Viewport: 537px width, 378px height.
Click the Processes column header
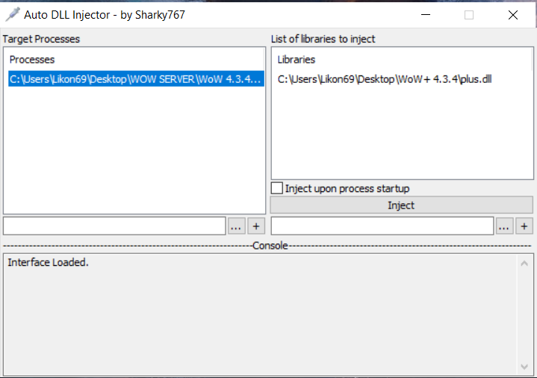(32, 60)
